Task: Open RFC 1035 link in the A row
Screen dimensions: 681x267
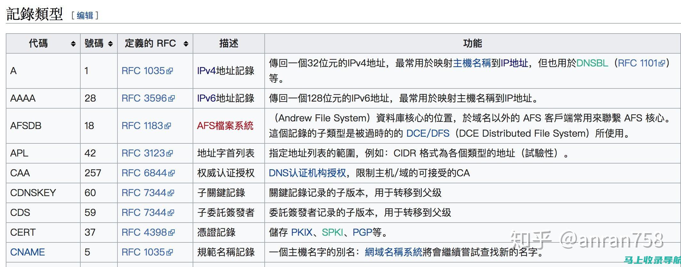Action: 147,71
